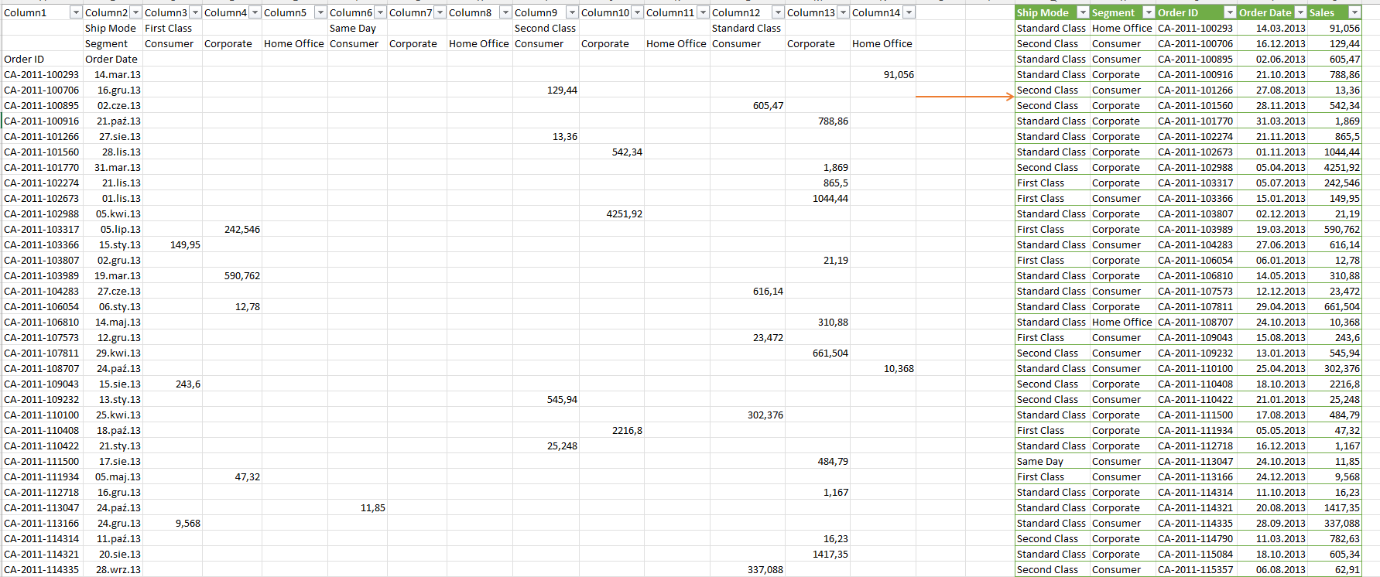Select the cell with date 02.cze.13
This screenshot has height=577, width=1380.
[113, 106]
